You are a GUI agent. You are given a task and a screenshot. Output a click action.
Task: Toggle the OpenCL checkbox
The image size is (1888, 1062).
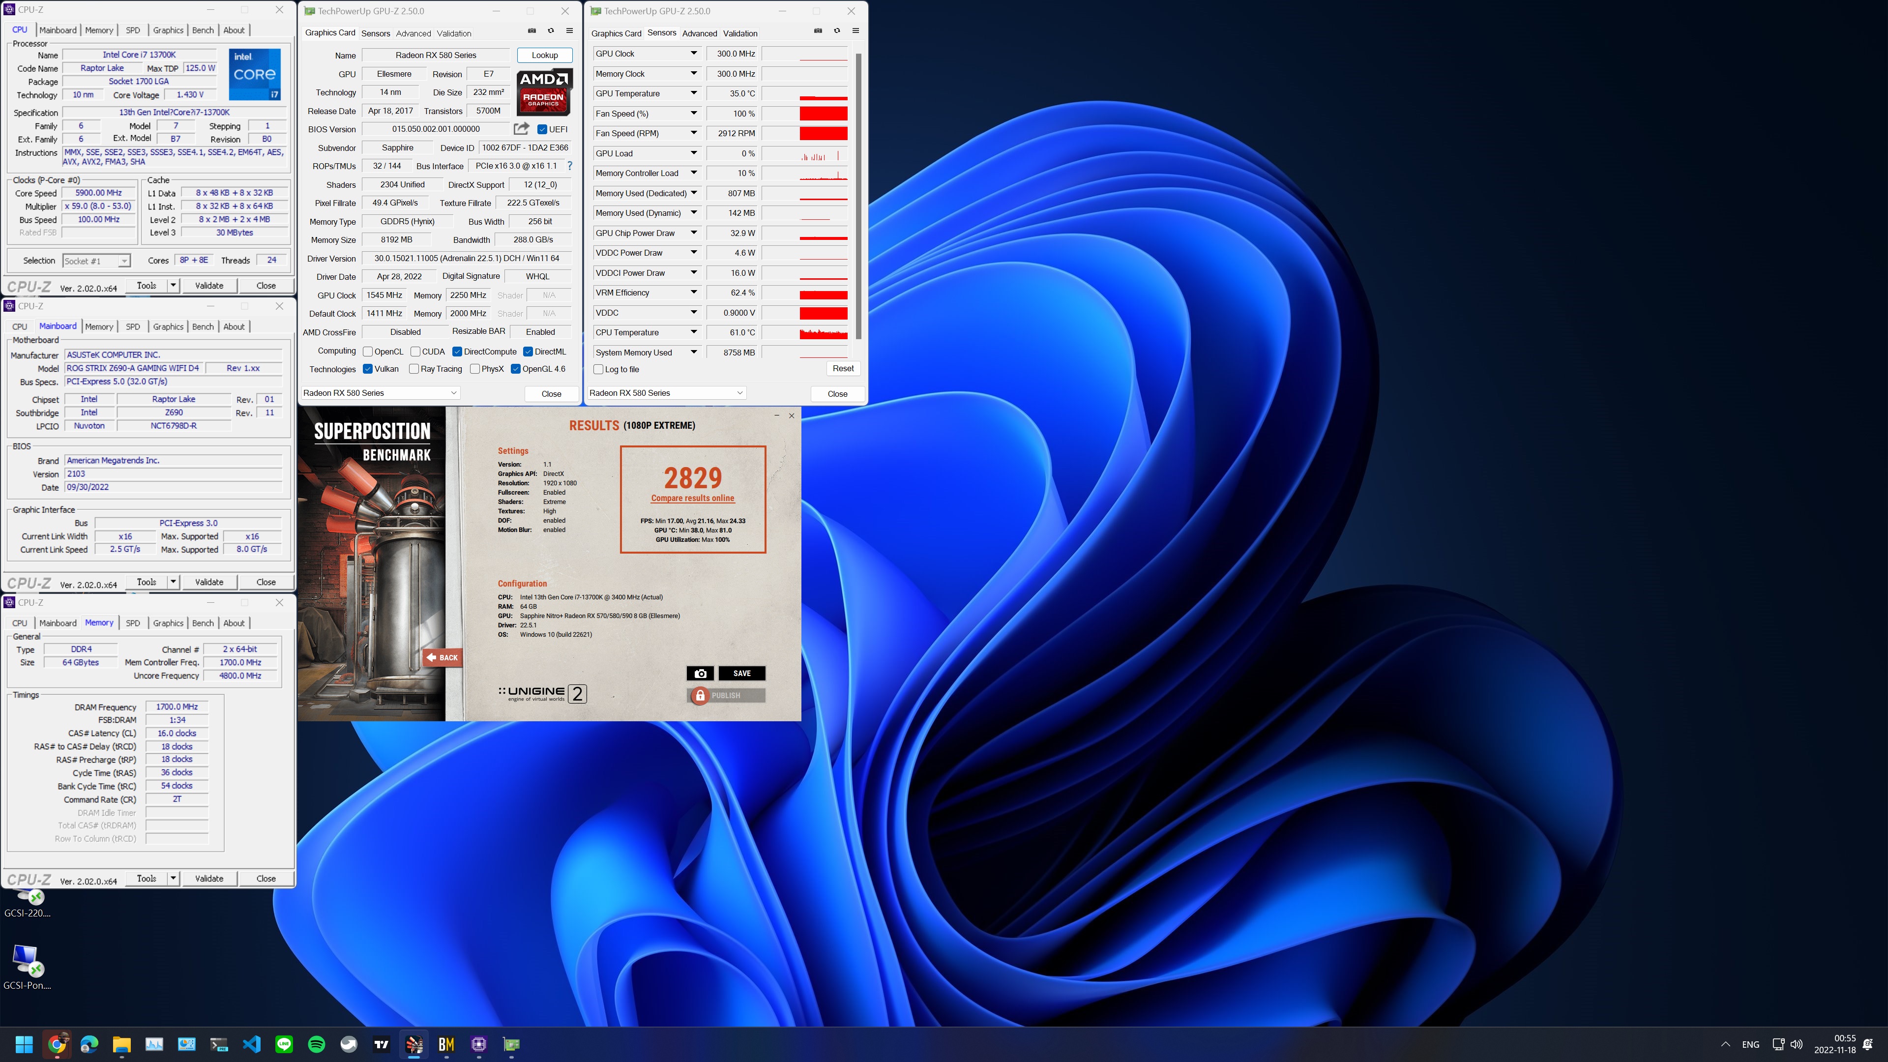(x=368, y=351)
